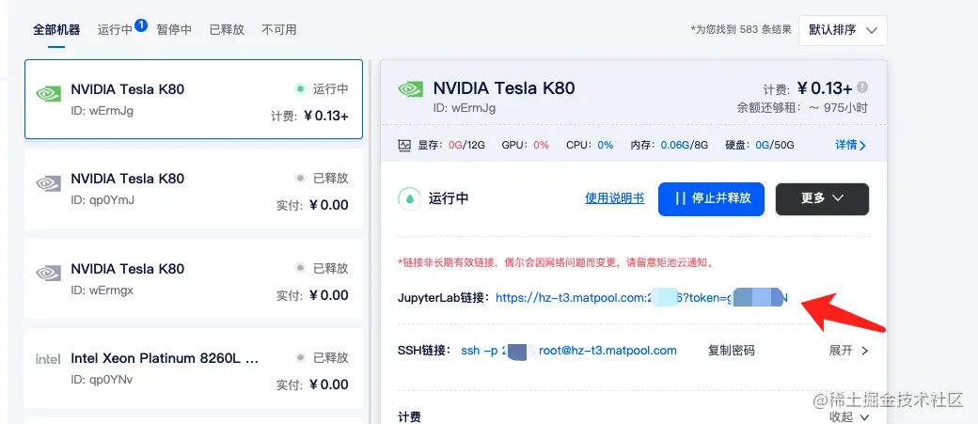Select running Tesla K80 card wErmJg
978x424 pixels.
pos(194,99)
